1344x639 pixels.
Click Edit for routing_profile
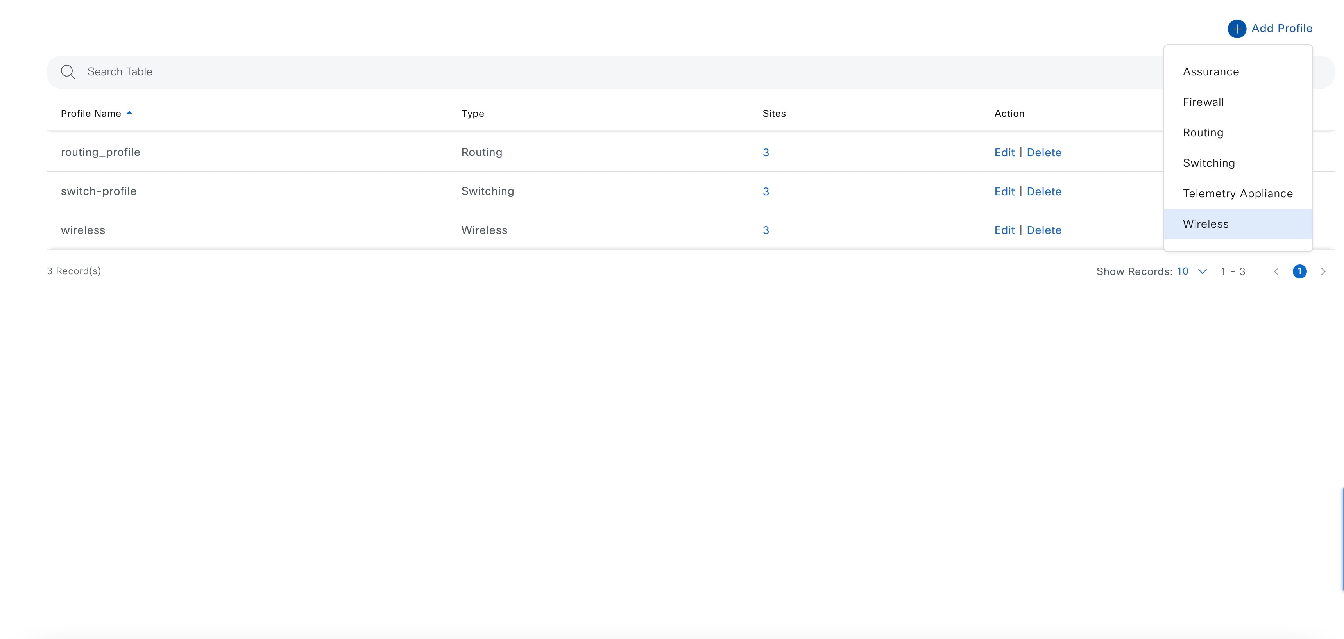point(1004,152)
